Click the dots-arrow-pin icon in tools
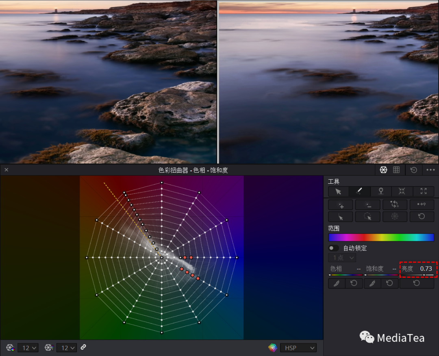 coord(422,205)
